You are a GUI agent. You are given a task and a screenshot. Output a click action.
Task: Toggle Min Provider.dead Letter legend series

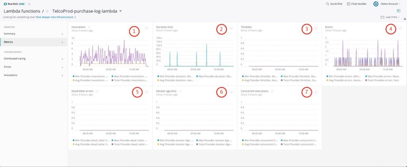pyautogui.click(x=90, y=140)
